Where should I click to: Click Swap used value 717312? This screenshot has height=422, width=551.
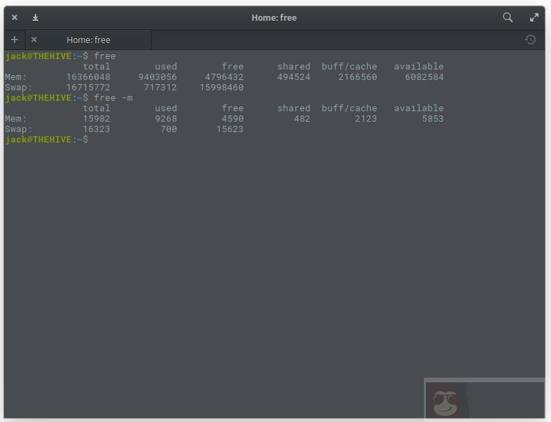pos(160,88)
